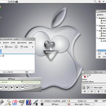Select the AOL buddy under General
This screenshot has height=106, width=106.
click(x=103, y=28)
